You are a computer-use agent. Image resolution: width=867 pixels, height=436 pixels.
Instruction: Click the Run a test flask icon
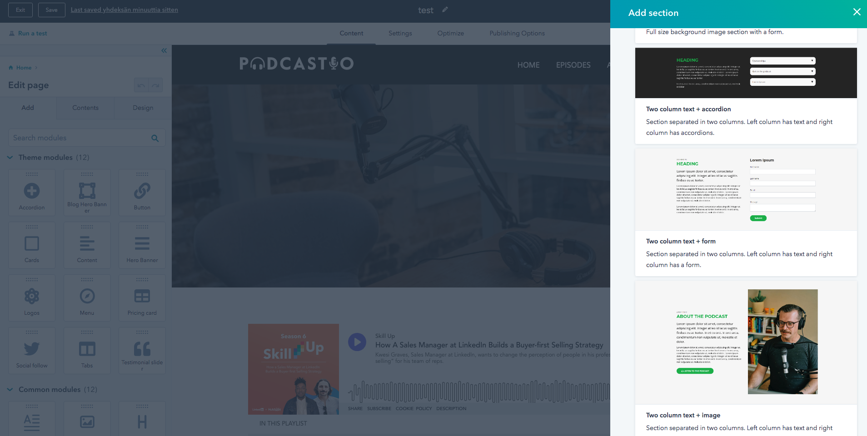click(x=12, y=33)
